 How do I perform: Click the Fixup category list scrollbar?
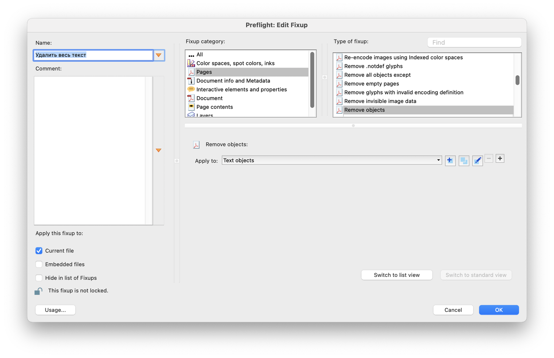point(312,80)
